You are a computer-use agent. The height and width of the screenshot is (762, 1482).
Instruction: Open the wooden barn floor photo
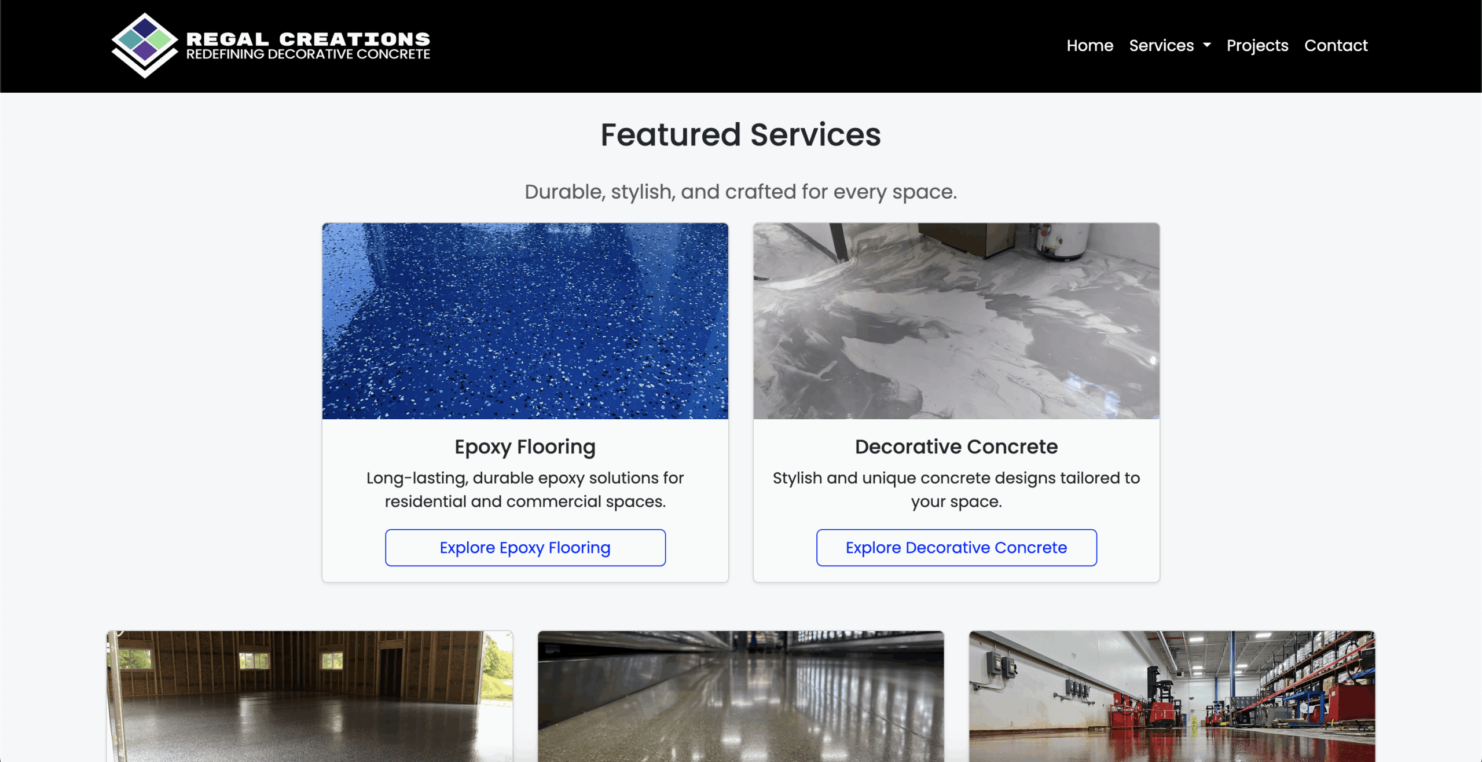click(310, 696)
